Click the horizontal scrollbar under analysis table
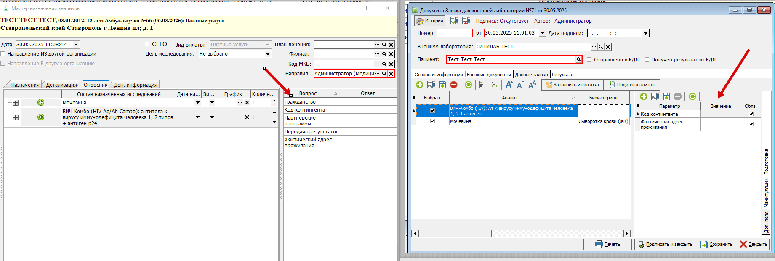This screenshot has height=261, width=775. [x=520, y=234]
